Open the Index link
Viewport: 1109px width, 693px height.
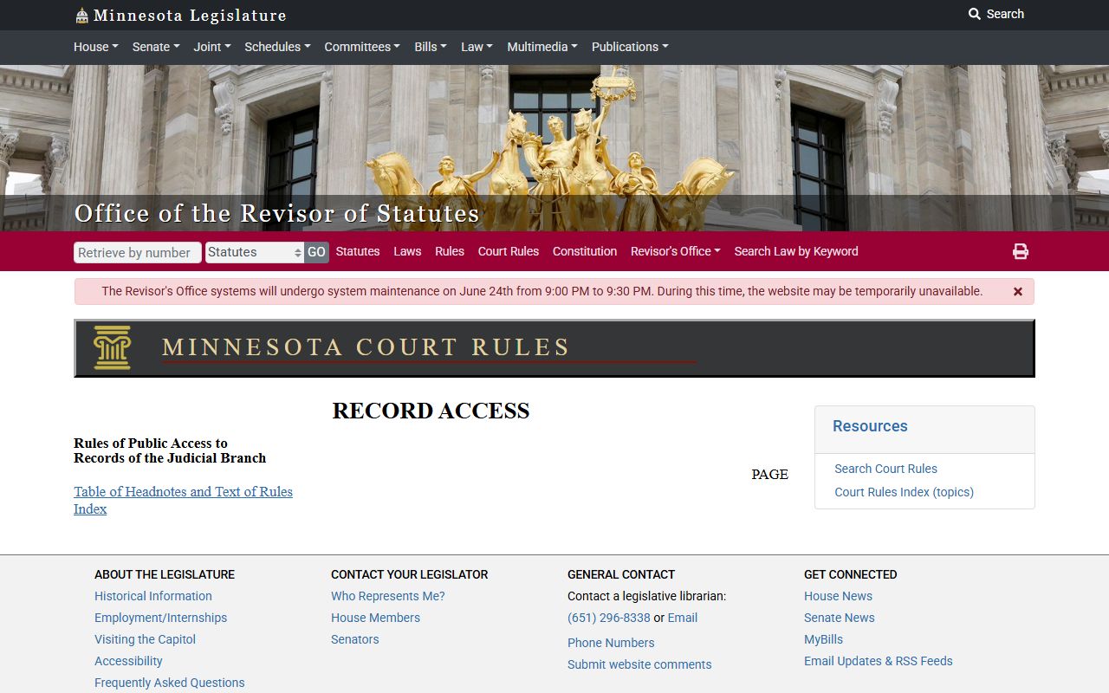click(x=90, y=508)
